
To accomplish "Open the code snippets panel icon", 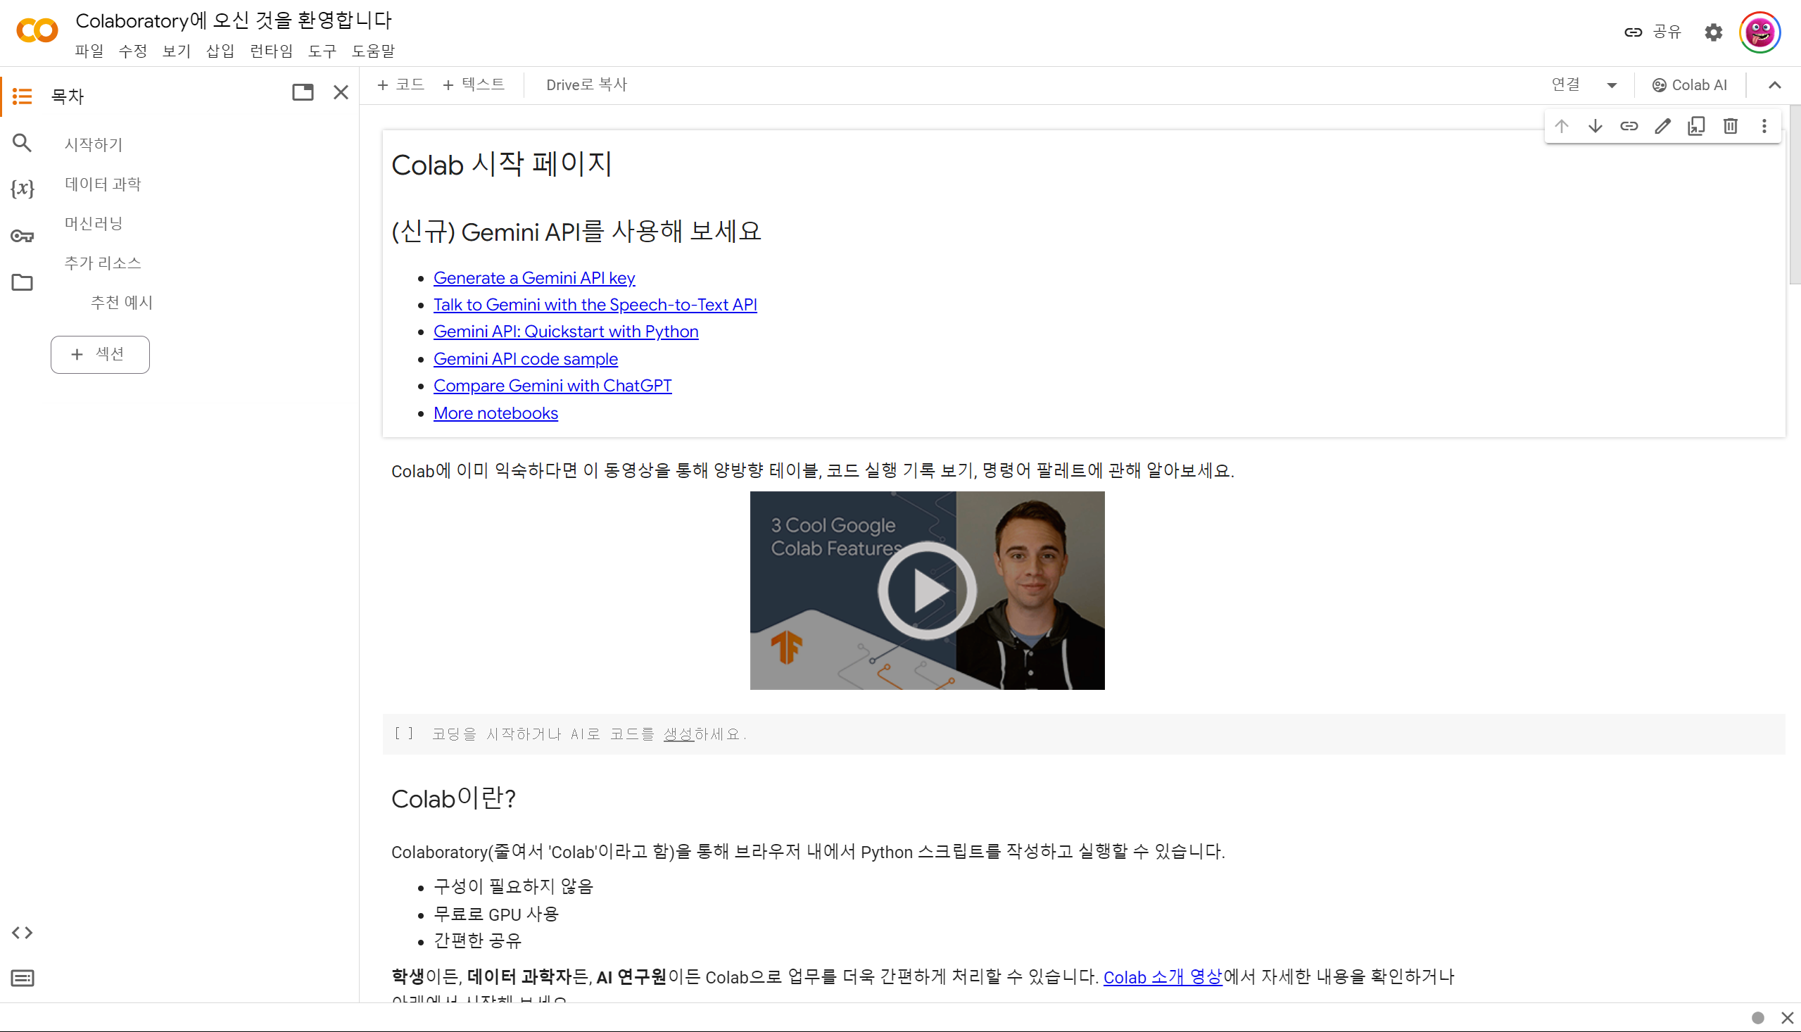I will (22, 933).
